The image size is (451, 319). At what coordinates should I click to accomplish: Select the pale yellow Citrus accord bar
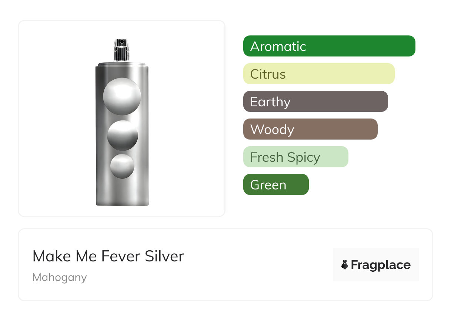[x=318, y=74]
